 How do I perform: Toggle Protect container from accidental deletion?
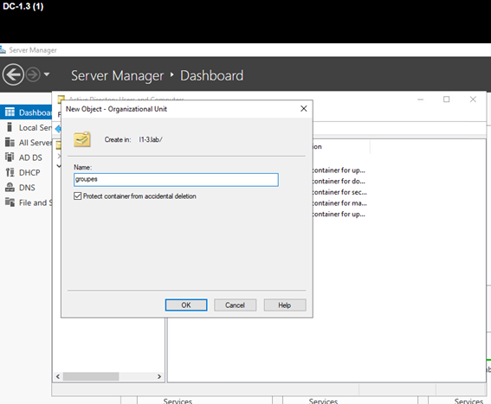[x=77, y=196]
